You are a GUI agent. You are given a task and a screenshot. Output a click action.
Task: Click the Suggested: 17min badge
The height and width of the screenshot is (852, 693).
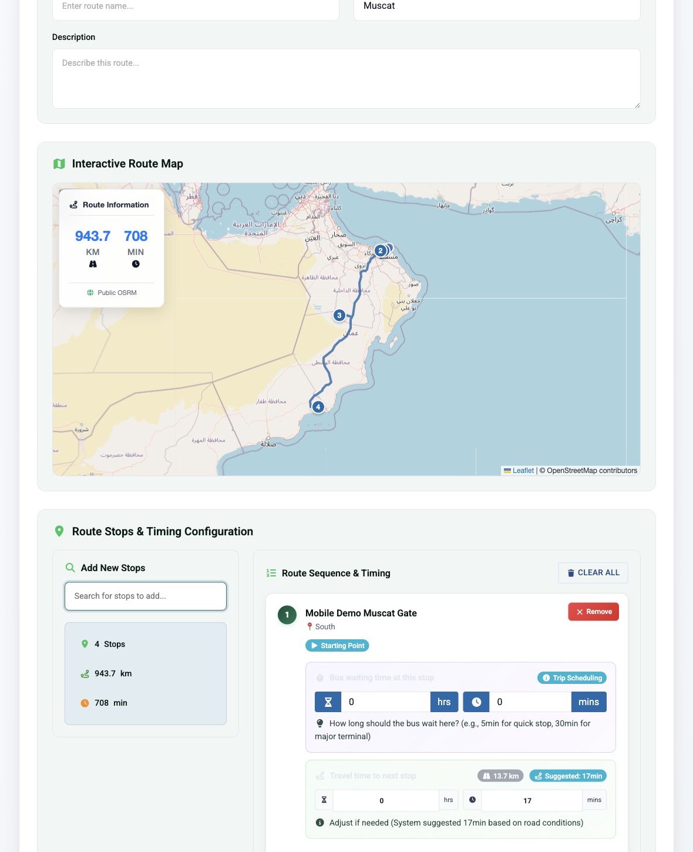click(x=568, y=776)
